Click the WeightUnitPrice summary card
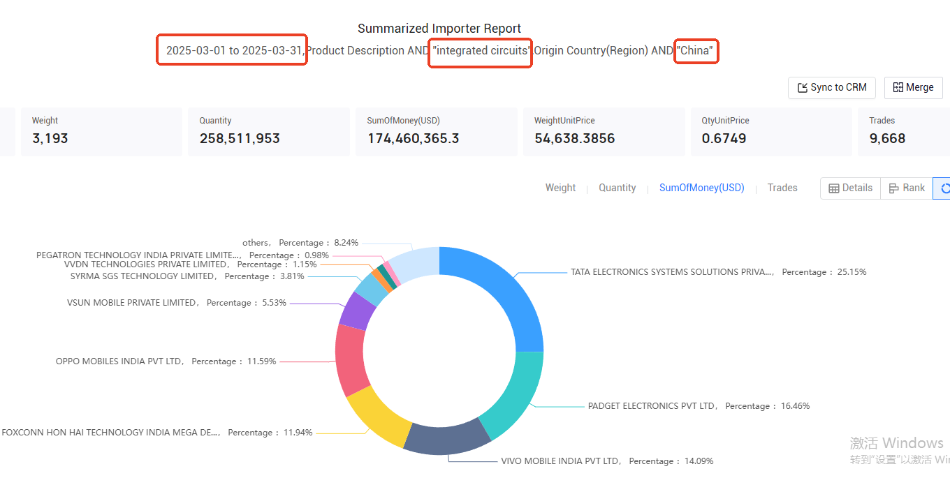 (604, 131)
